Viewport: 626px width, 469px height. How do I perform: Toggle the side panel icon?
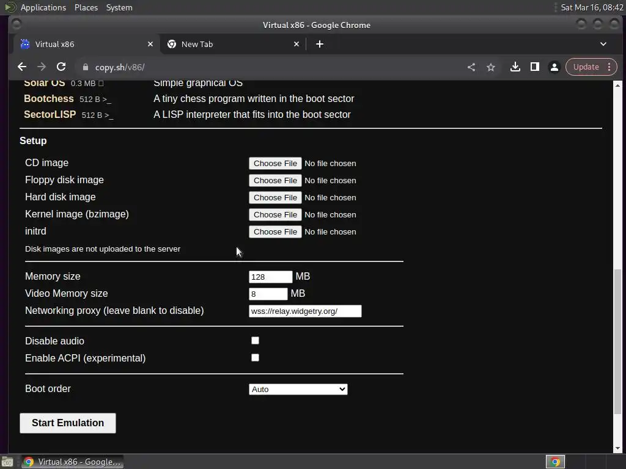click(534, 67)
